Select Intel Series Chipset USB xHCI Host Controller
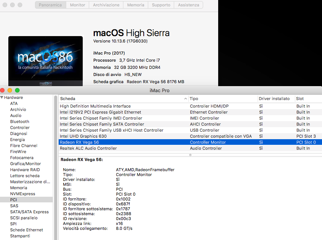 190,130
